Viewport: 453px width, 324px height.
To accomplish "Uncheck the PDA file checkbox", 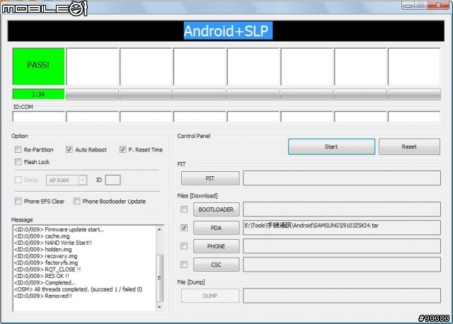I will tap(184, 228).
